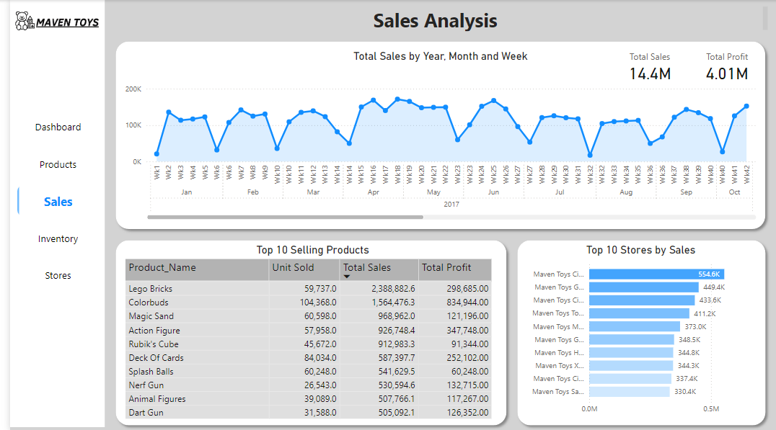Click the Oct month label on axis
The width and height of the screenshot is (776, 430).
[734, 192]
